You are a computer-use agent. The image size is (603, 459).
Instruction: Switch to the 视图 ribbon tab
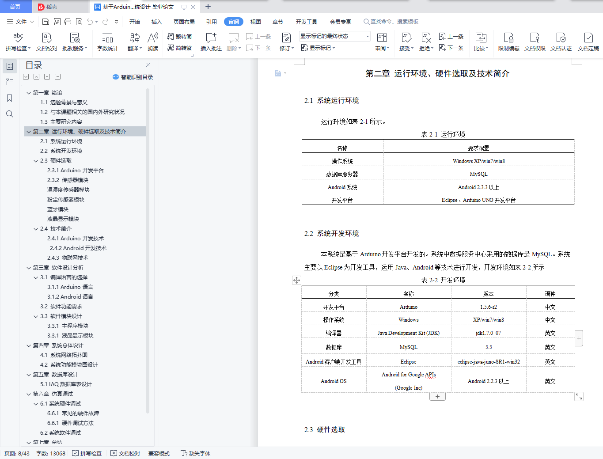256,22
